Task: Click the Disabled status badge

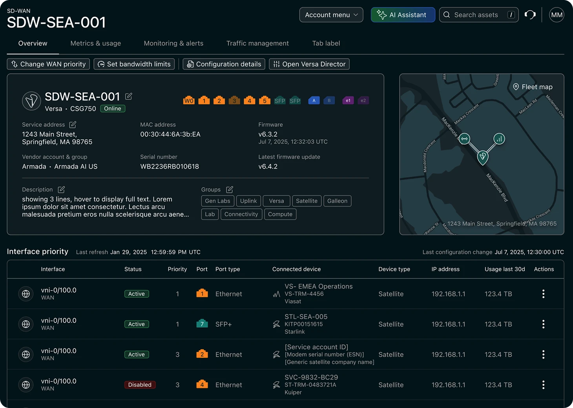Action: coord(140,385)
